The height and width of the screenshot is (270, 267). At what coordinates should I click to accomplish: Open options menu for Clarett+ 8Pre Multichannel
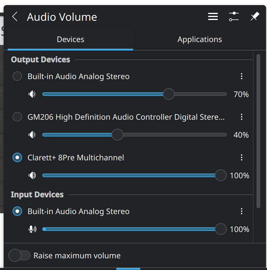coord(242,157)
